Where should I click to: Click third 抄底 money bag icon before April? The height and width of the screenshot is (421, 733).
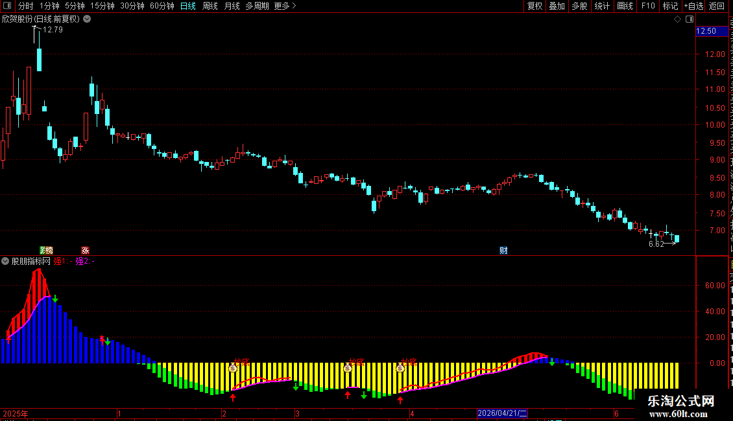pos(400,369)
